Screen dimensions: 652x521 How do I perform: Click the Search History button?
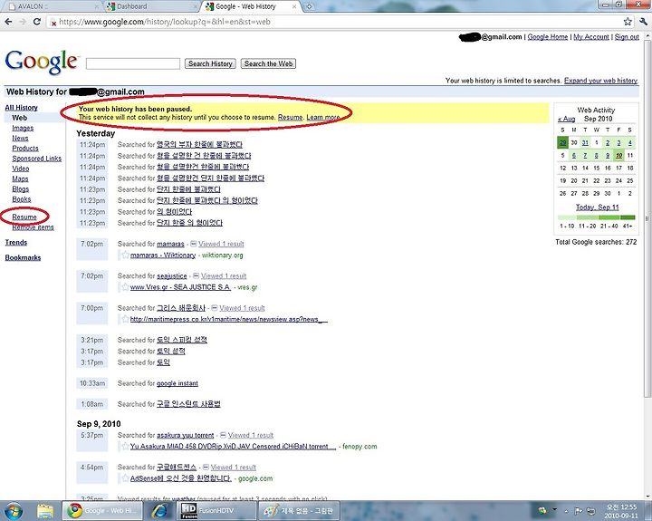pyautogui.click(x=210, y=63)
